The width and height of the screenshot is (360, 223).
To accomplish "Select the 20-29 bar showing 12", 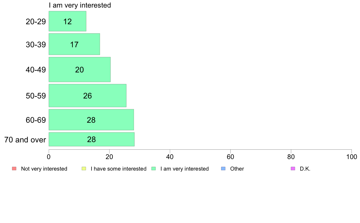I will coord(68,21).
